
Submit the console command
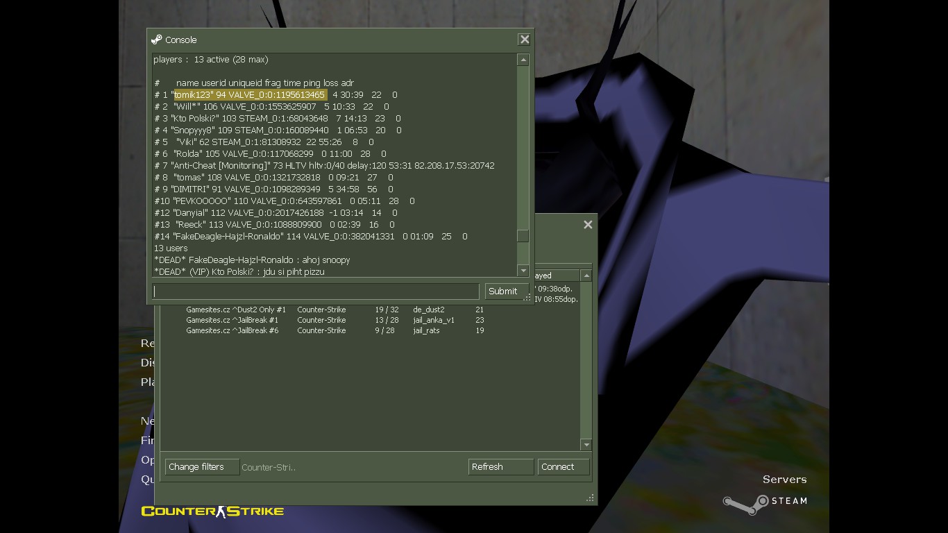click(506, 291)
